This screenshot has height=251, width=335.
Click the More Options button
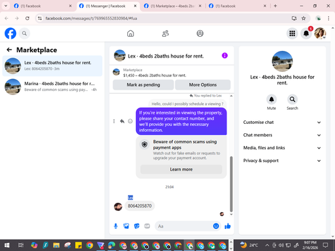pyautogui.click(x=203, y=85)
